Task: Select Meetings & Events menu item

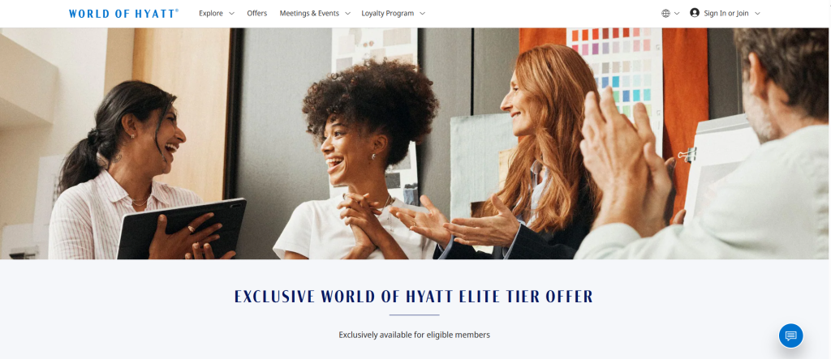Action: 309,13
